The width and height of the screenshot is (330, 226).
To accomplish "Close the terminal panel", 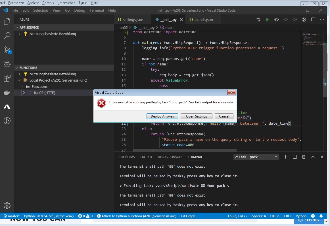I will tap(322, 157).
